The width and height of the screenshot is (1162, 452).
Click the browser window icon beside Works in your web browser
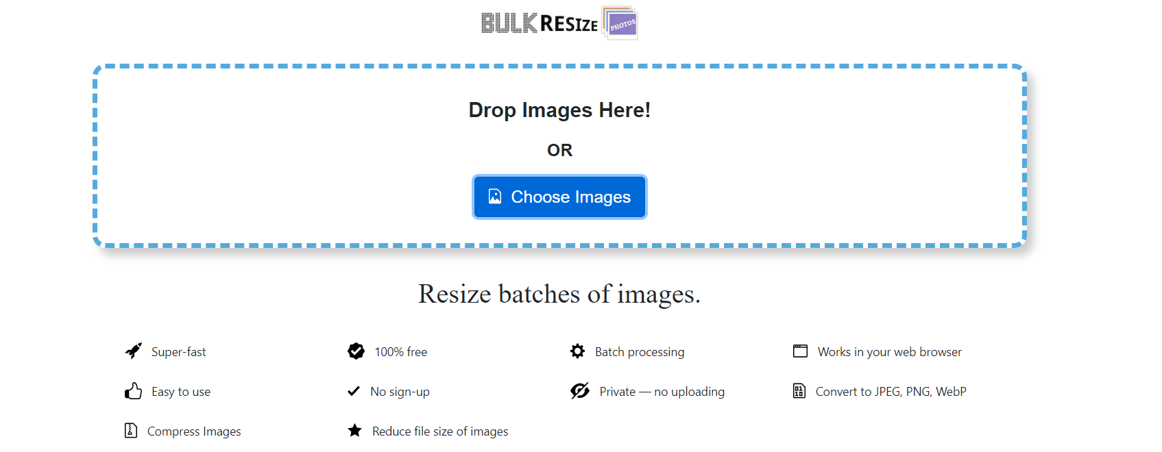pyautogui.click(x=799, y=351)
